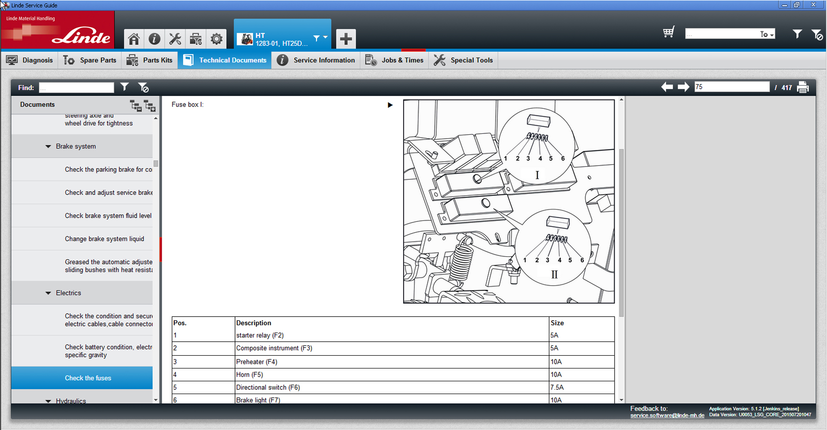Open the HT vehicle tab dropdown arrow

pos(326,37)
